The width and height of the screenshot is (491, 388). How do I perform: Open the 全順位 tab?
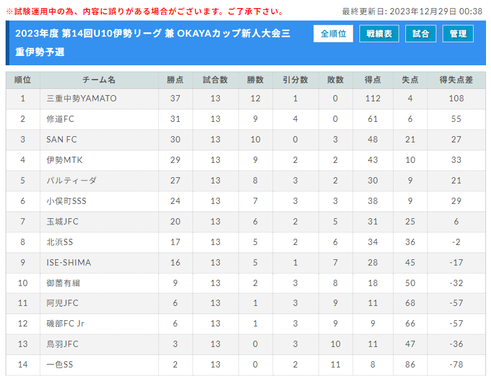tap(333, 34)
